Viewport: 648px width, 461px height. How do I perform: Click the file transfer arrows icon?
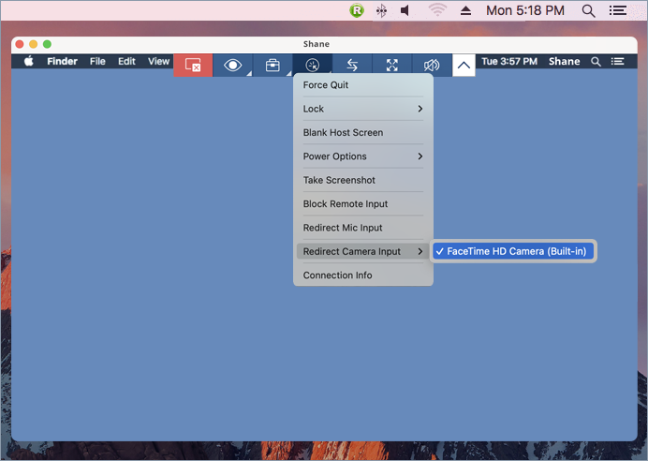pos(352,65)
